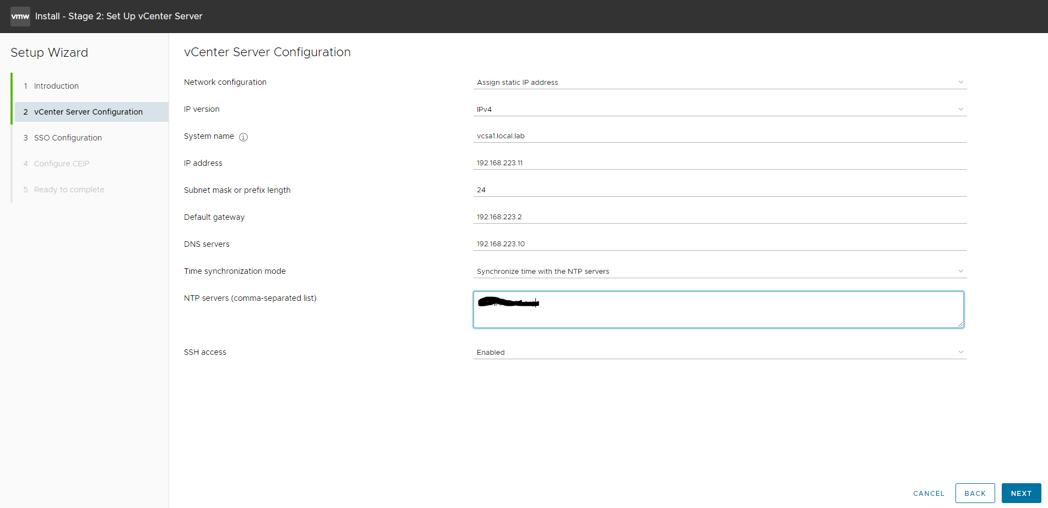Click the 'Subnet mask or prefix length' label

pos(237,190)
